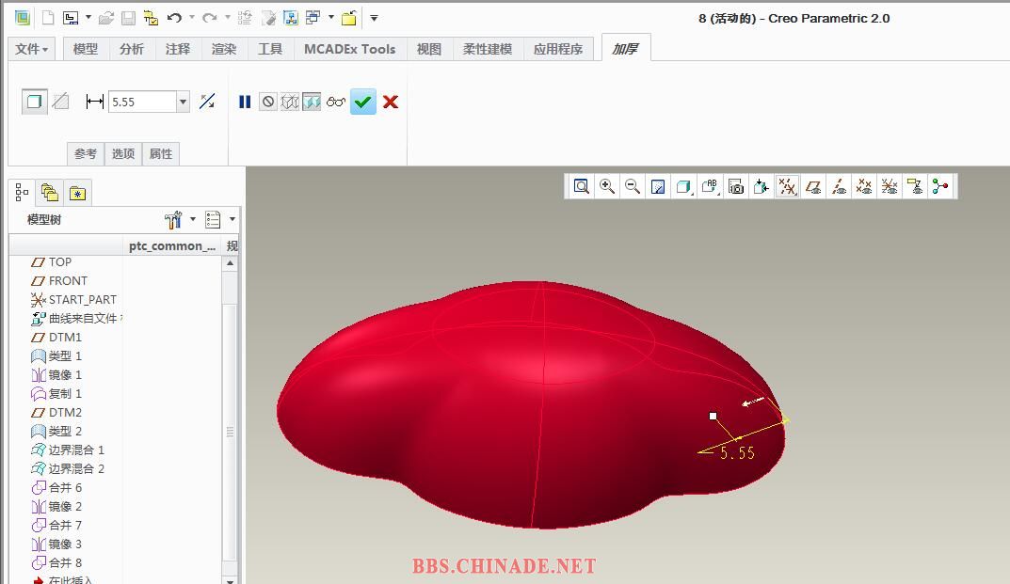Open the MCADEx Tools ribbon tab

(349, 49)
